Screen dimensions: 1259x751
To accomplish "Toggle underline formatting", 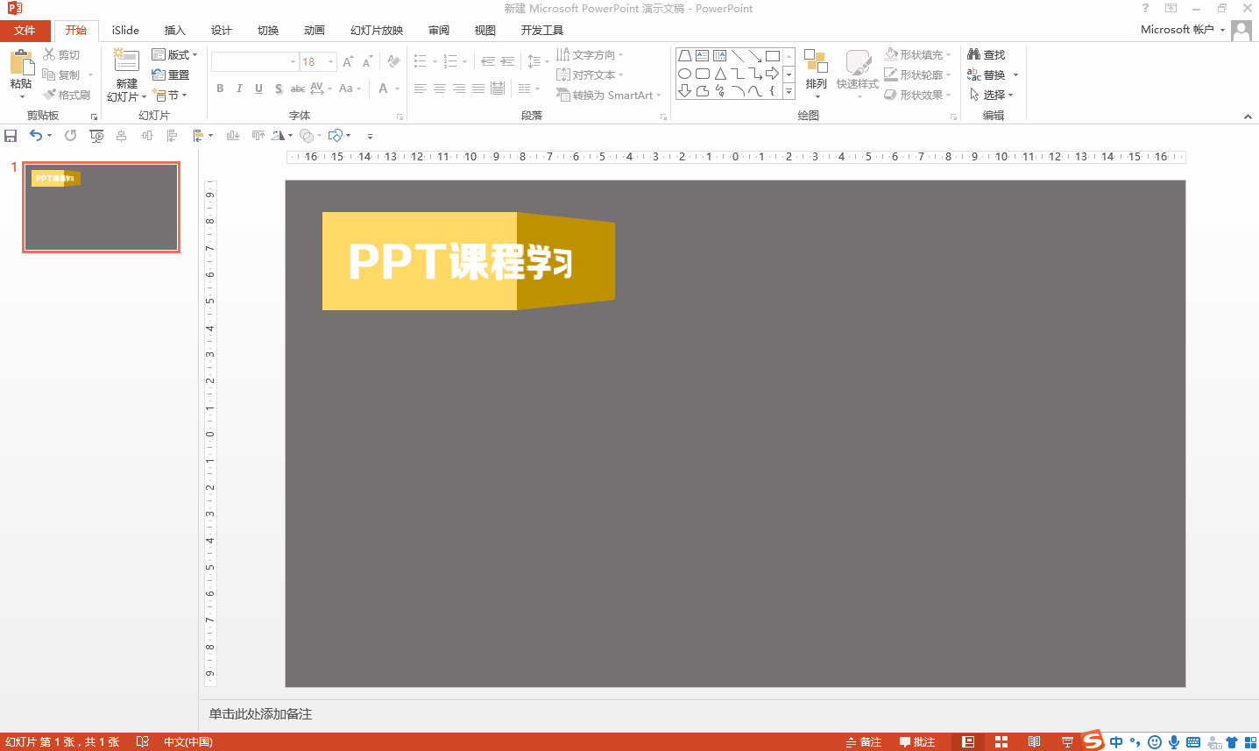I will click(x=258, y=89).
